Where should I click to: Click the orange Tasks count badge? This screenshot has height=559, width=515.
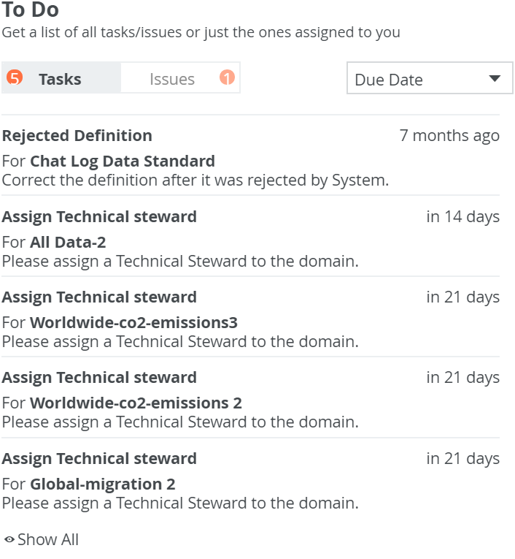click(x=15, y=78)
